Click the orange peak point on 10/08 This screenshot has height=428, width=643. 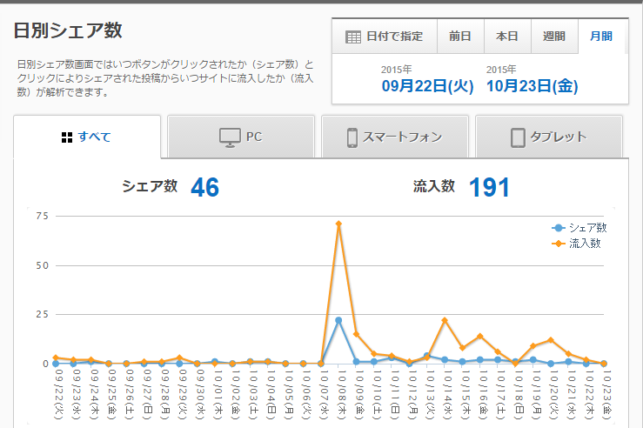click(338, 224)
